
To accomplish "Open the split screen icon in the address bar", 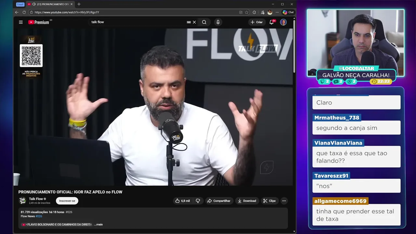I will 241,12.
